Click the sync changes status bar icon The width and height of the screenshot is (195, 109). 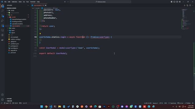(x=10, y=103)
